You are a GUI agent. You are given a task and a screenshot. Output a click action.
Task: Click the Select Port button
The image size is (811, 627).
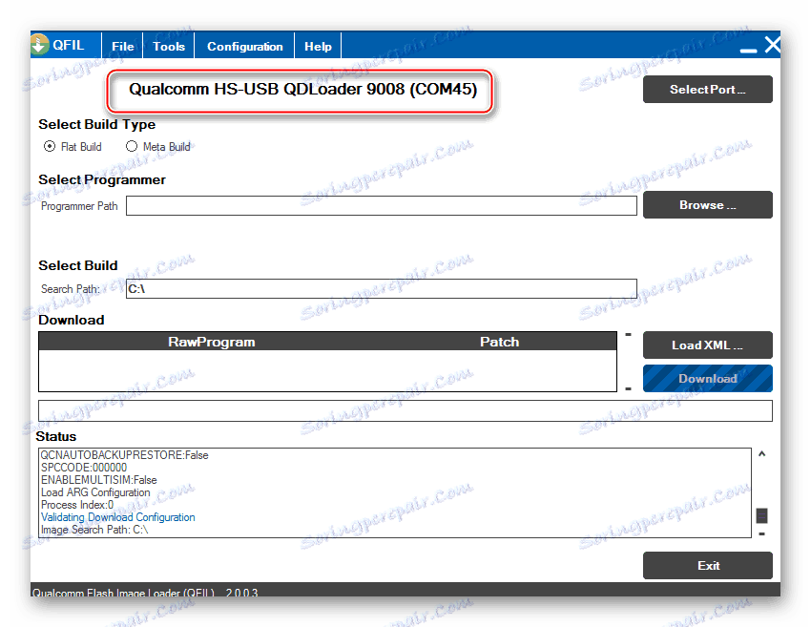(708, 90)
